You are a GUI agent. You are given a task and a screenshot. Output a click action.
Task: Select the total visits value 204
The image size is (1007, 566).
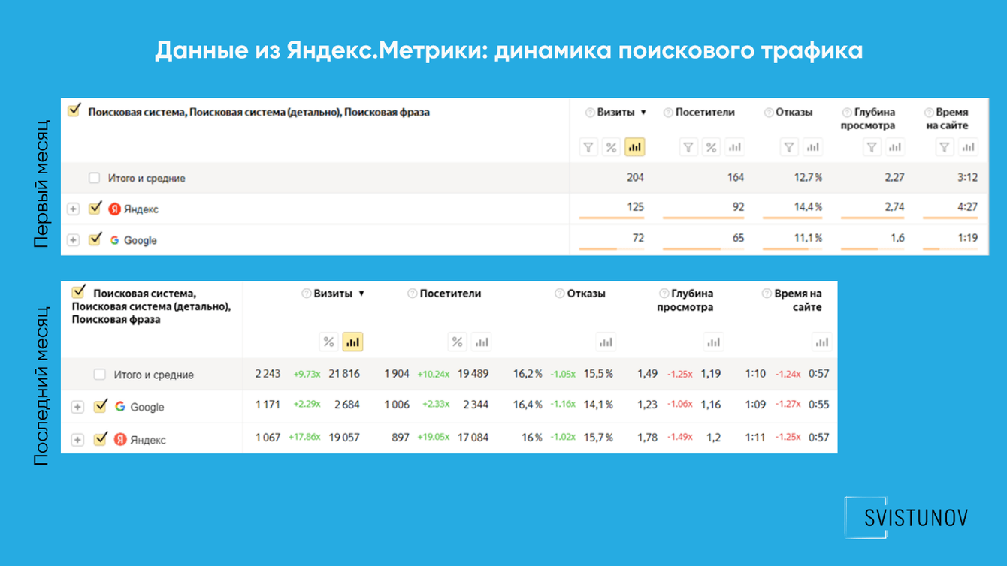point(635,177)
